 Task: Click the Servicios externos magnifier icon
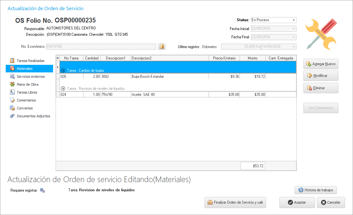(x=12, y=77)
